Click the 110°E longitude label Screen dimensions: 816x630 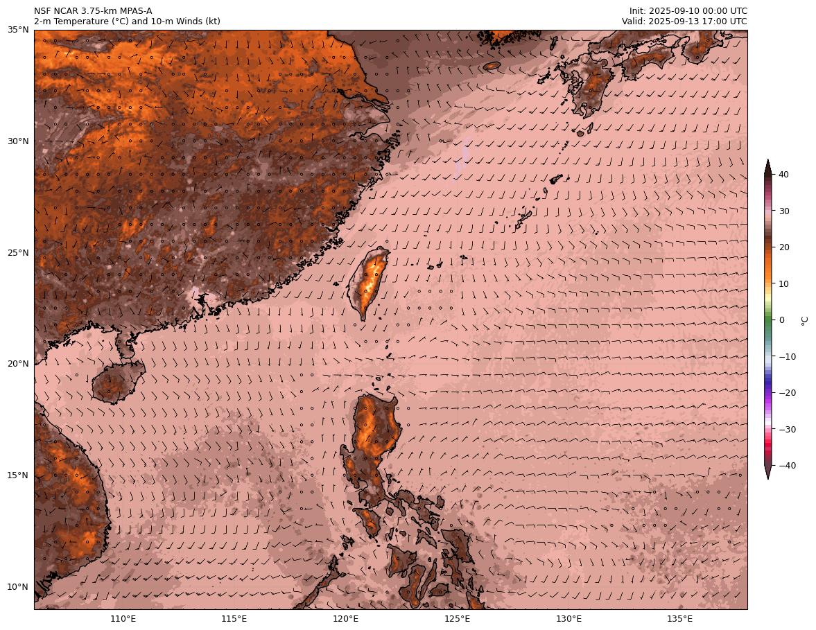coord(123,619)
